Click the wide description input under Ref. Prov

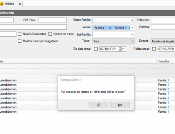coord(33,27)
